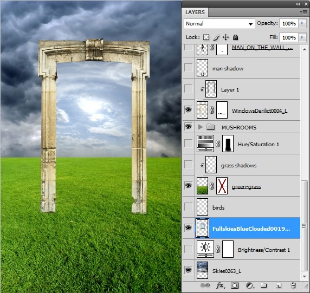Open the Opacity slider arrow
The height and width of the screenshot is (293, 310).
302,23
